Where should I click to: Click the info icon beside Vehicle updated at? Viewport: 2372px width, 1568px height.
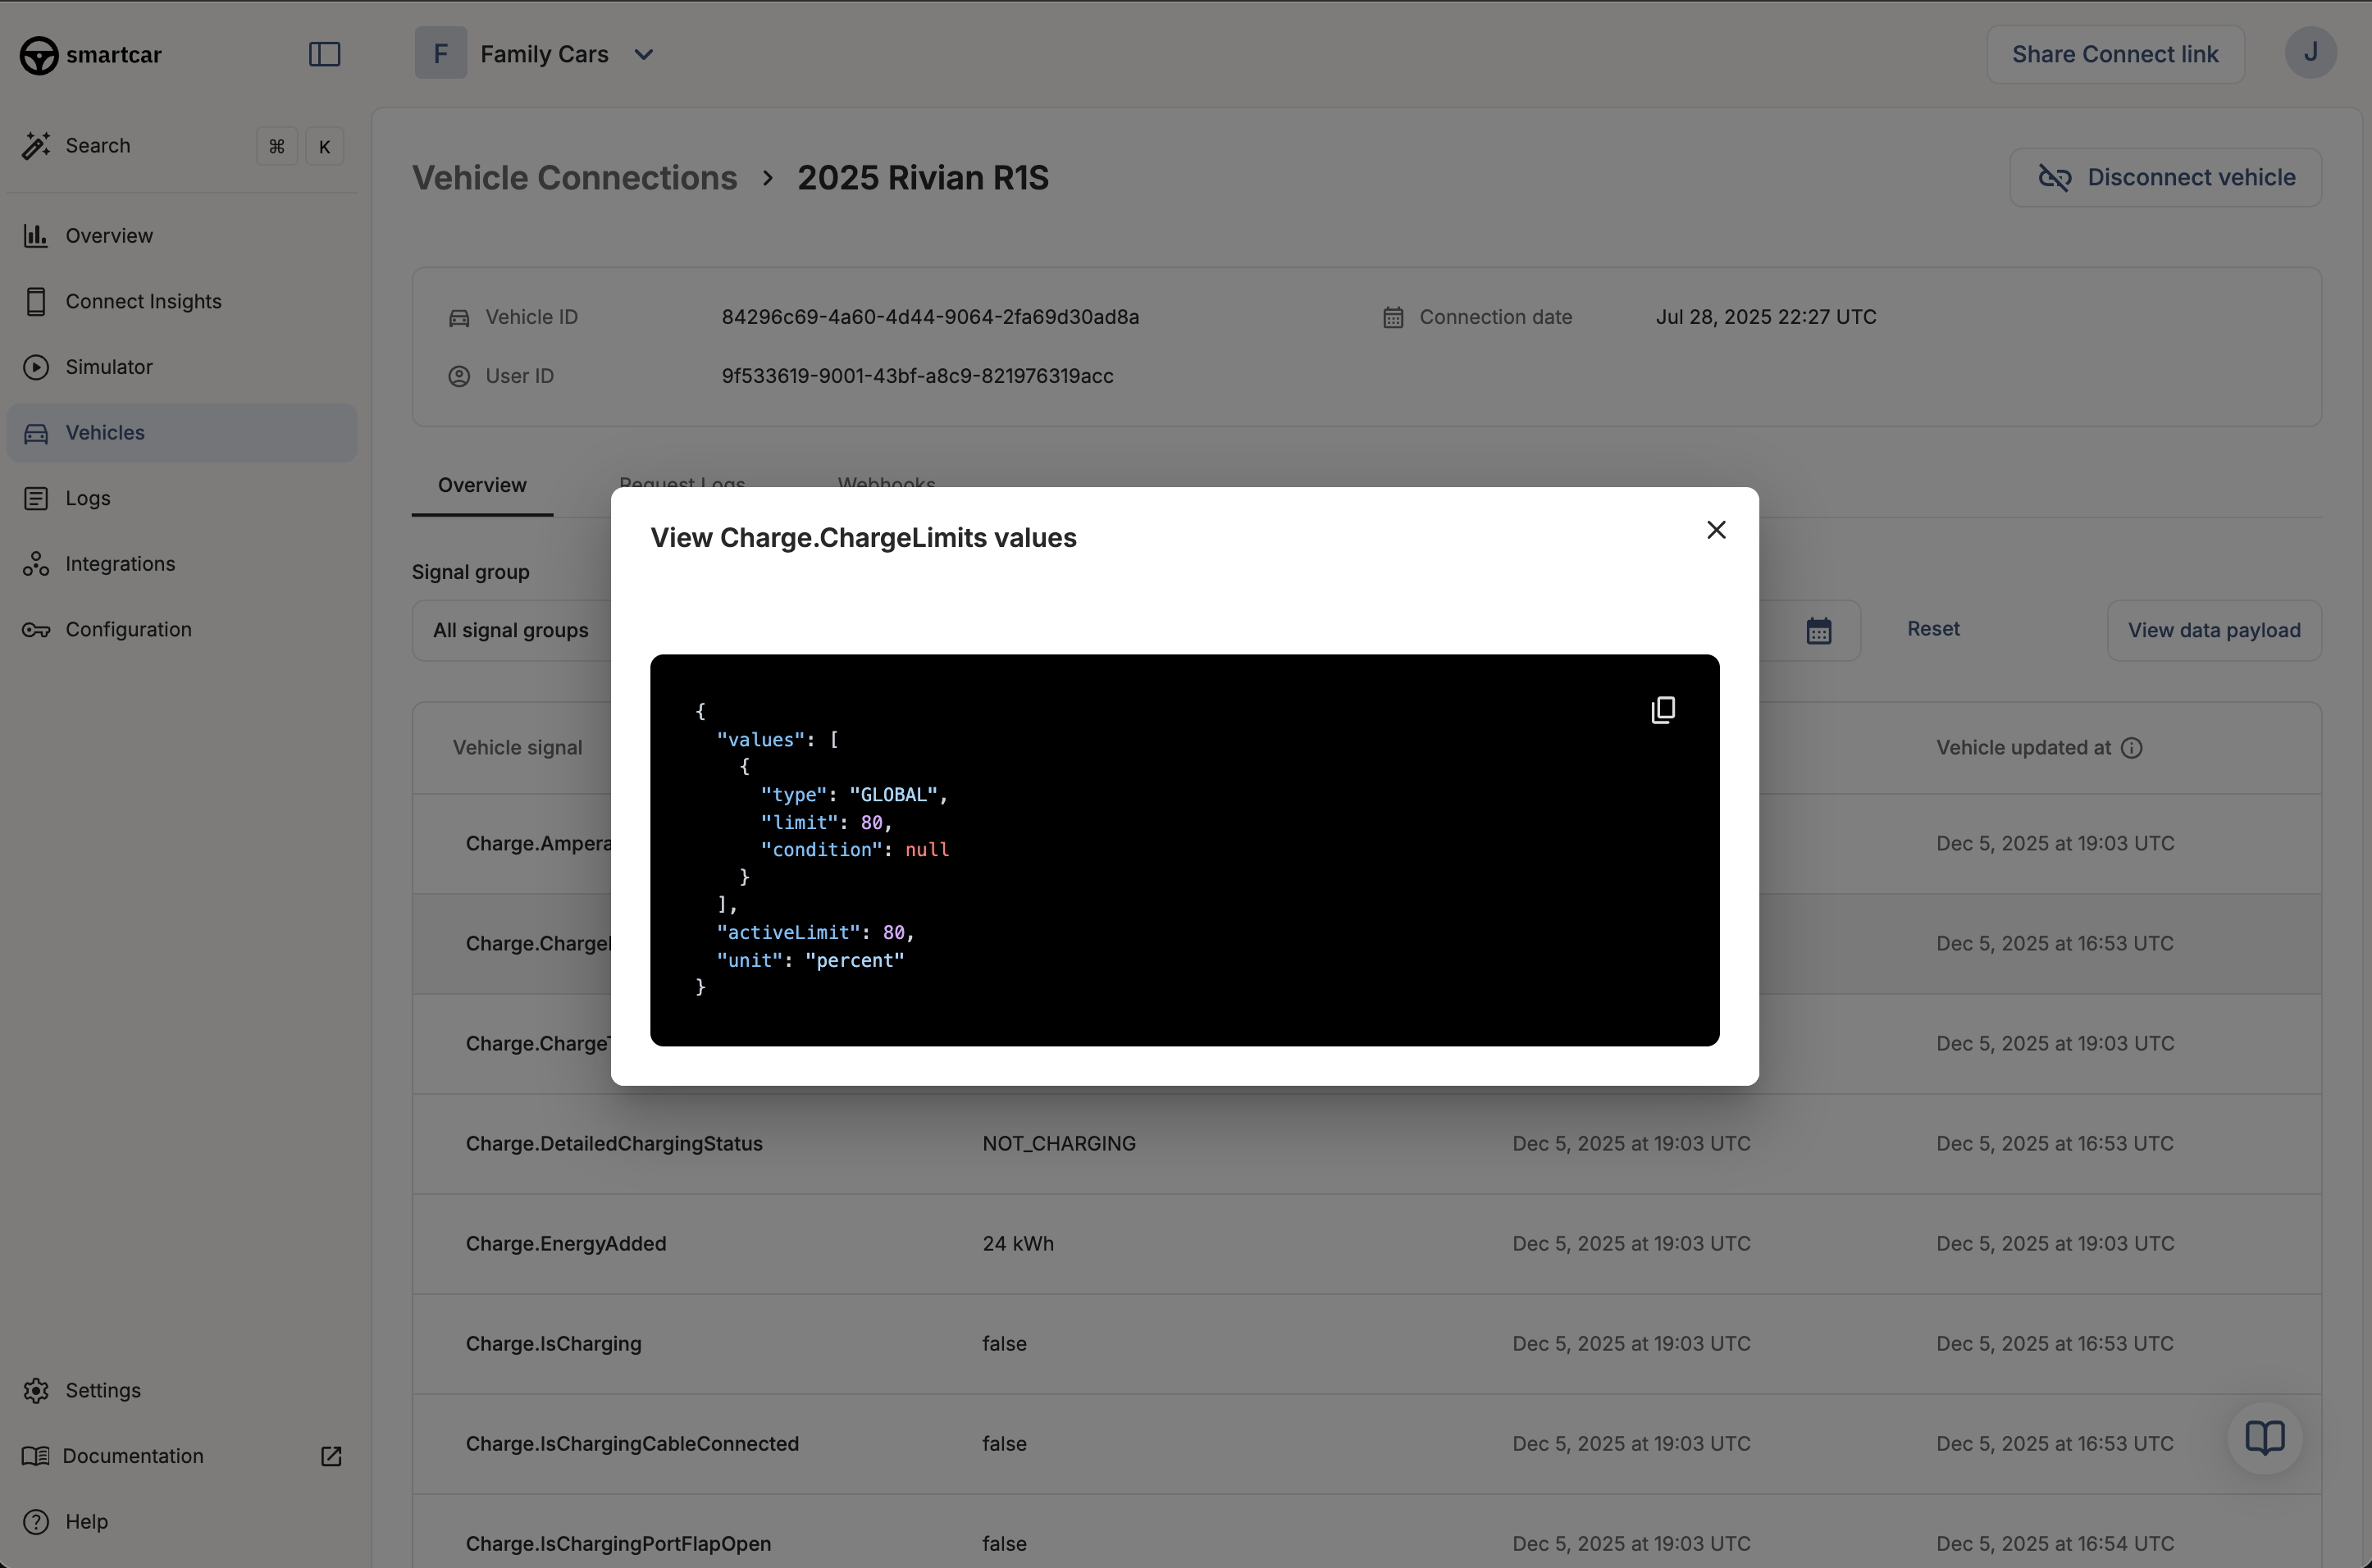point(2131,748)
